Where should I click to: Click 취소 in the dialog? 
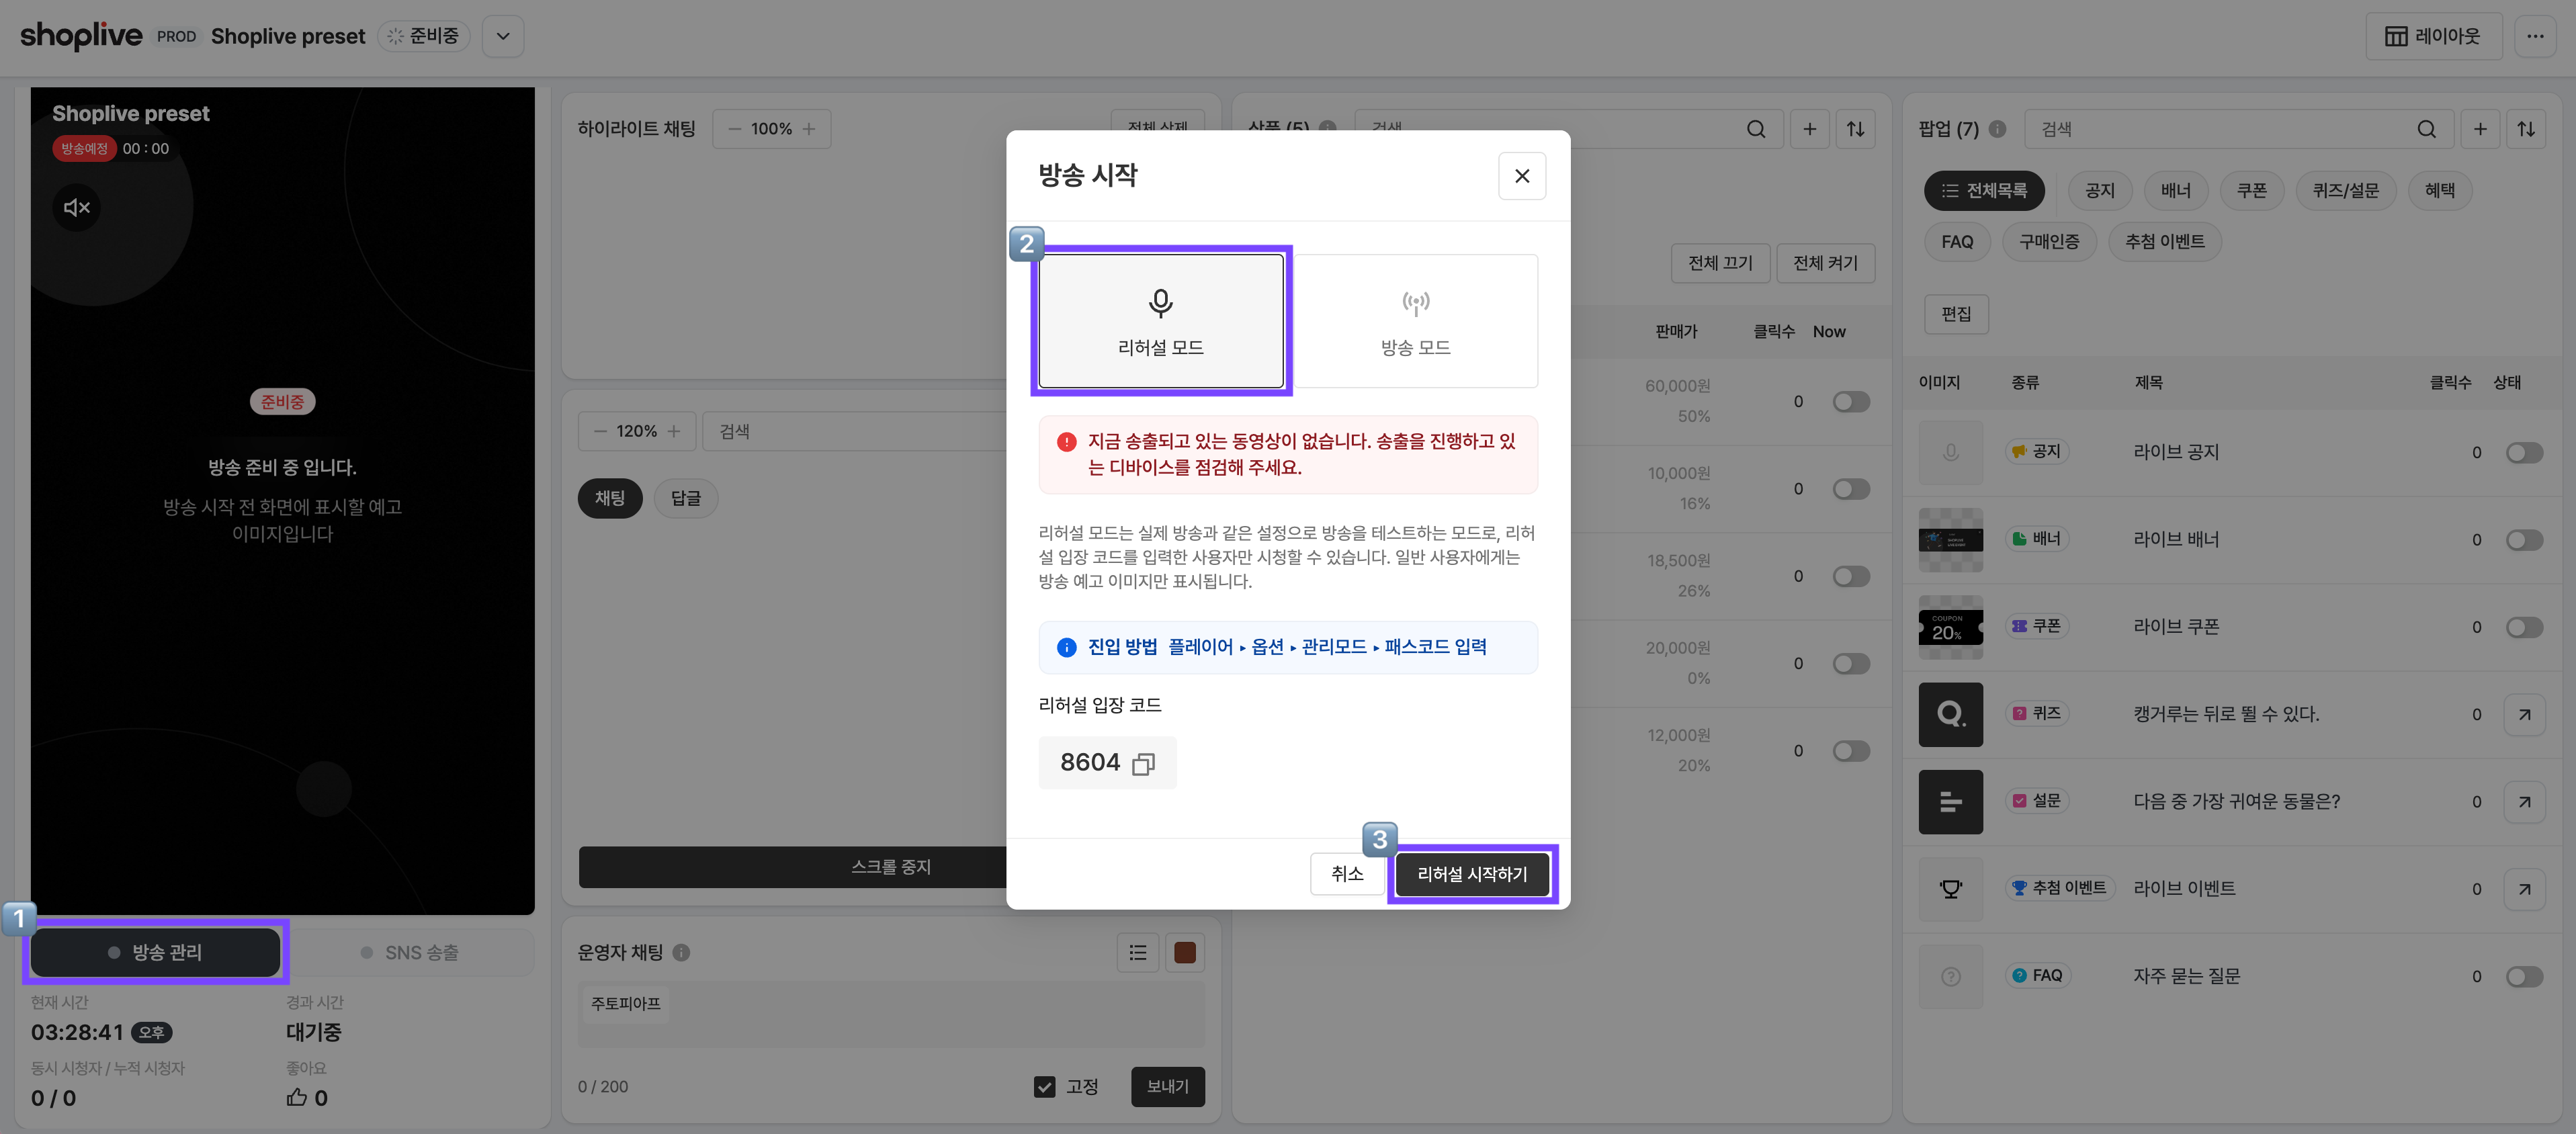[x=1346, y=874]
